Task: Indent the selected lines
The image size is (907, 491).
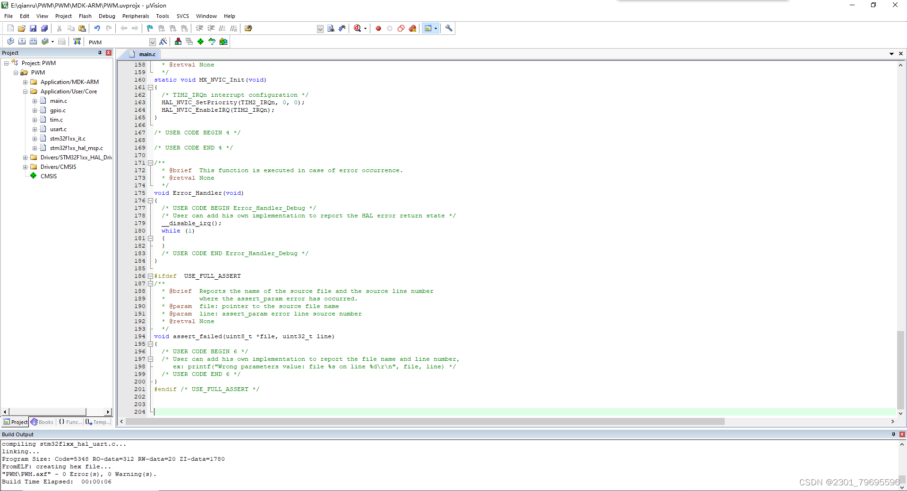Action: click(x=199, y=28)
